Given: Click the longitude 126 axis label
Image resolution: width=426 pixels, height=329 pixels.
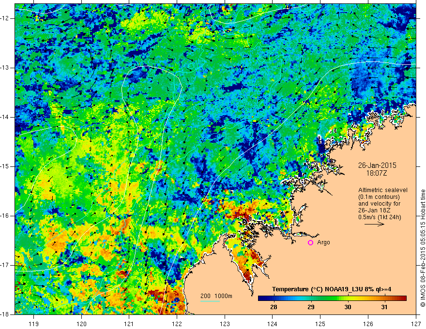Looking at the screenshot, I should click(368, 324).
